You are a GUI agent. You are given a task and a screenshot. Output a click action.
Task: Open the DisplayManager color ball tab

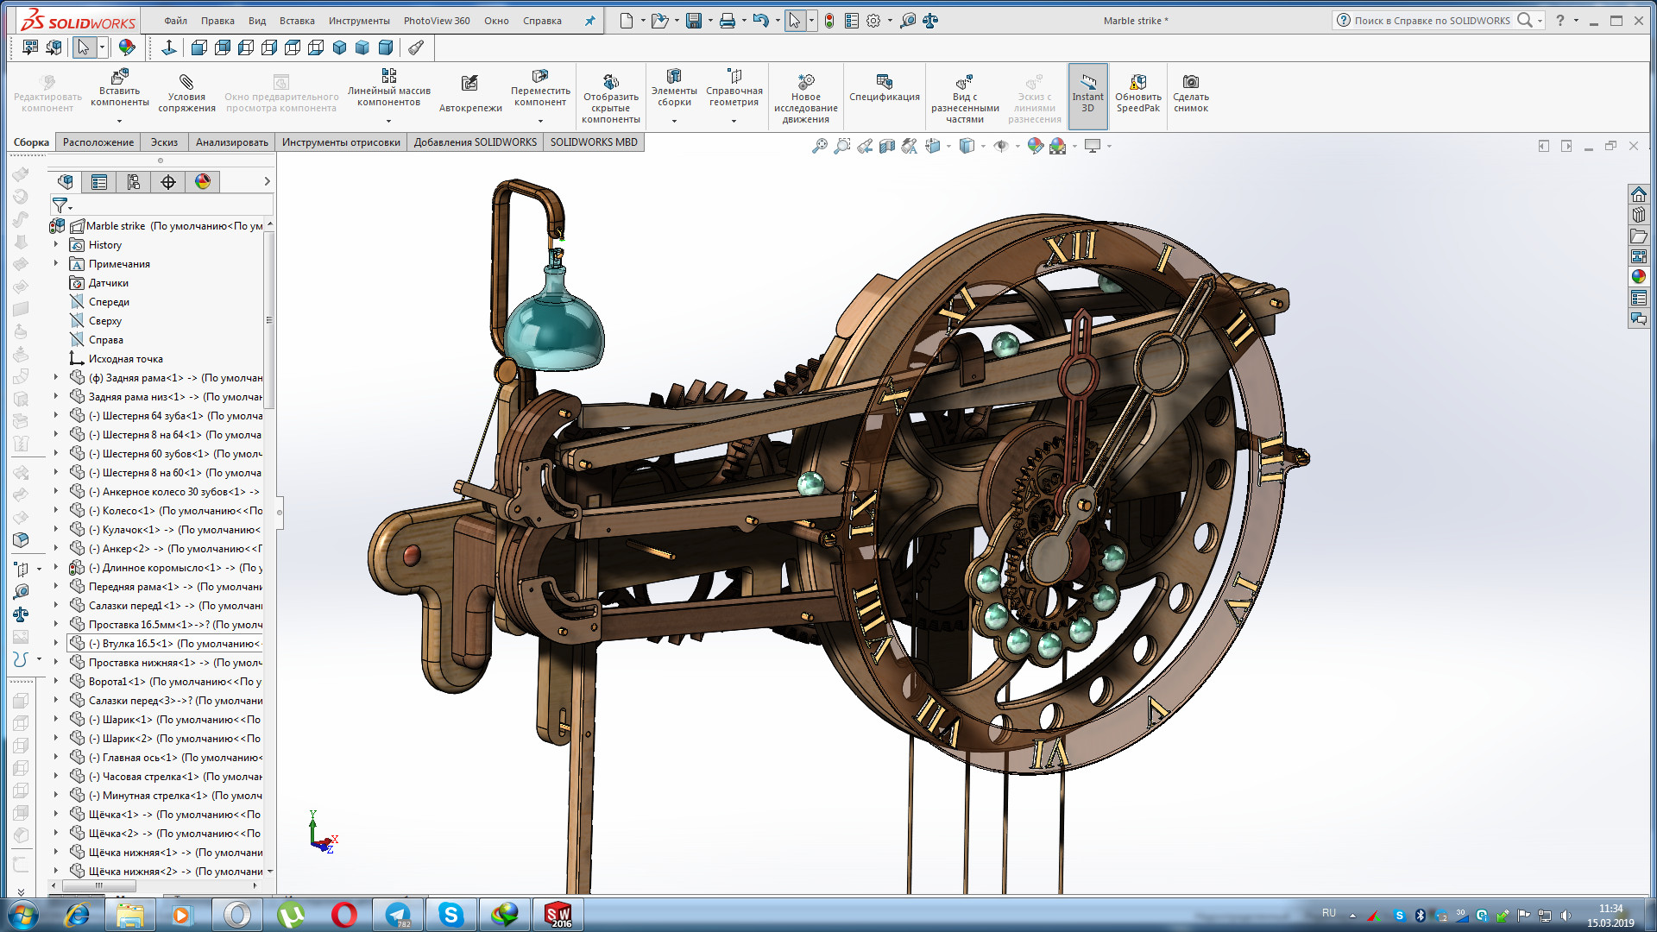coord(203,181)
